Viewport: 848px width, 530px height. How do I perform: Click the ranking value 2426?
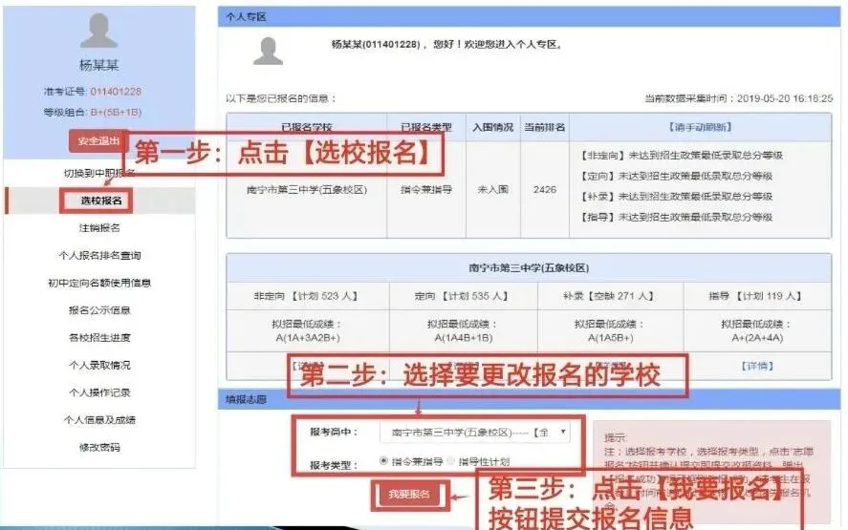click(x=545, y=190)
